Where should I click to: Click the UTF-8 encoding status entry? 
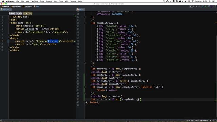(x=197, y=121)
